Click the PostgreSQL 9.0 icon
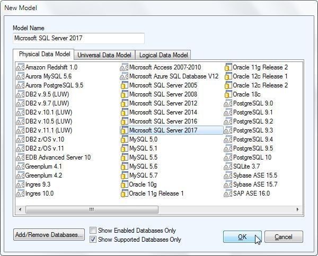318x256 pixels. coord(228,103)
